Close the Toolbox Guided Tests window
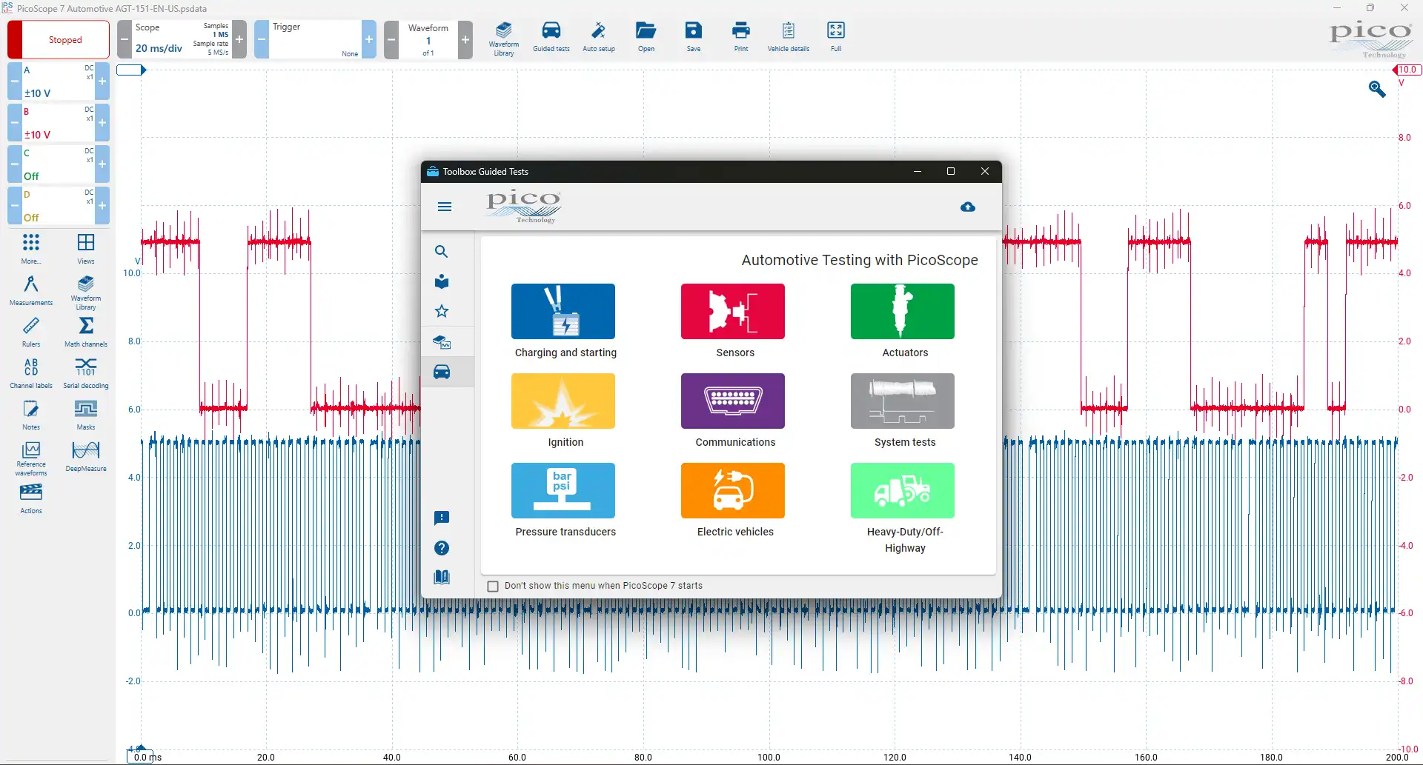This screenshot has height=765, width=1423. [985, 171]
